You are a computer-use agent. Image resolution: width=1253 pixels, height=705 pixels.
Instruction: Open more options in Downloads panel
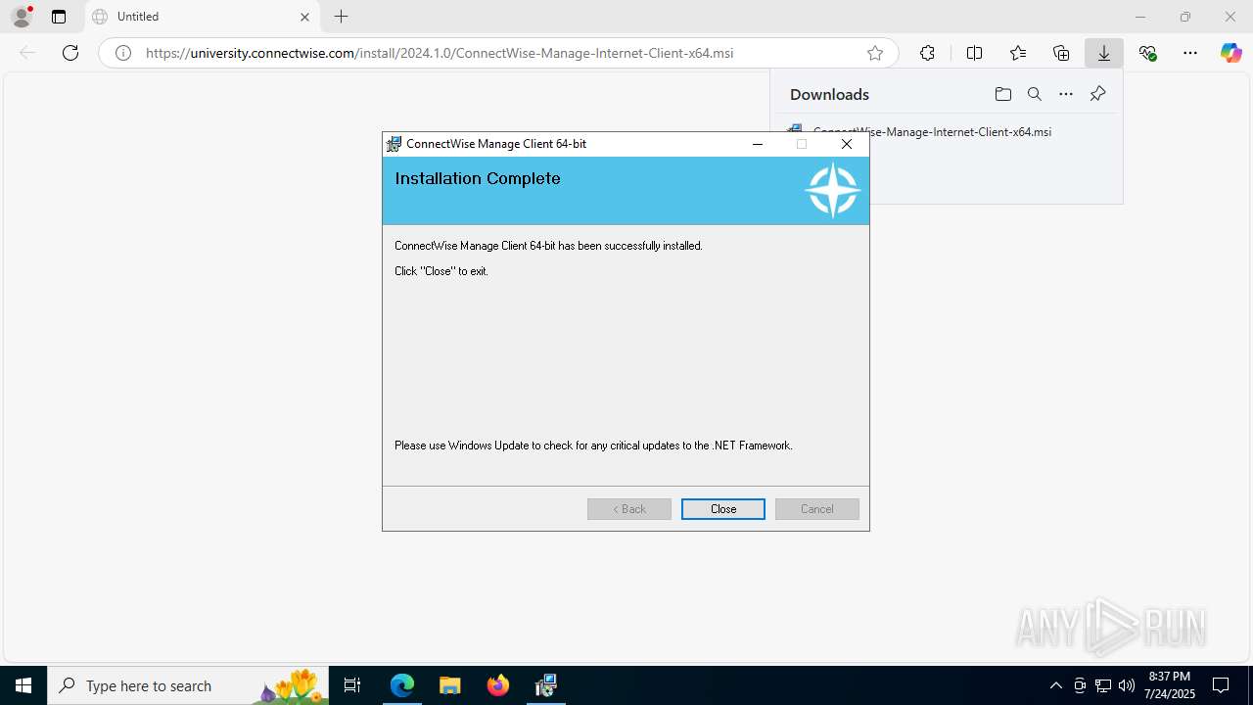pos(1066,94)
